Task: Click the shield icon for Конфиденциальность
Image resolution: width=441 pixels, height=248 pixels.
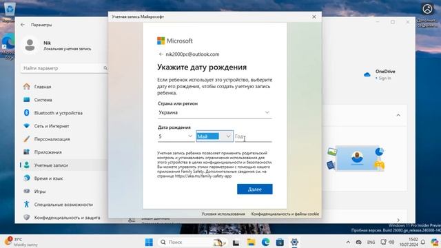Action: 27,218
